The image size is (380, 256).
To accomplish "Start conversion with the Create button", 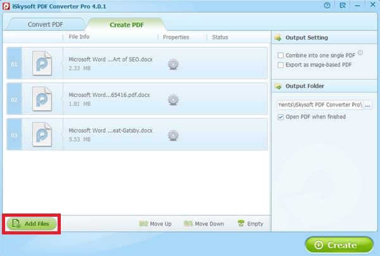I will point(339,245).
